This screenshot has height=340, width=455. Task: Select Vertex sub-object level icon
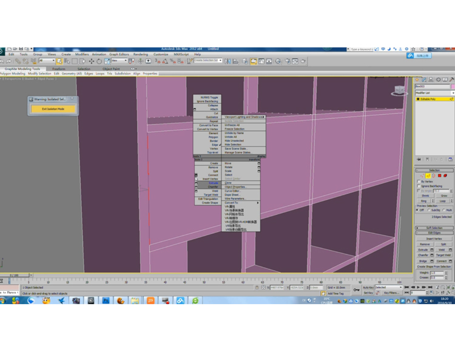[x=422, y=175]
